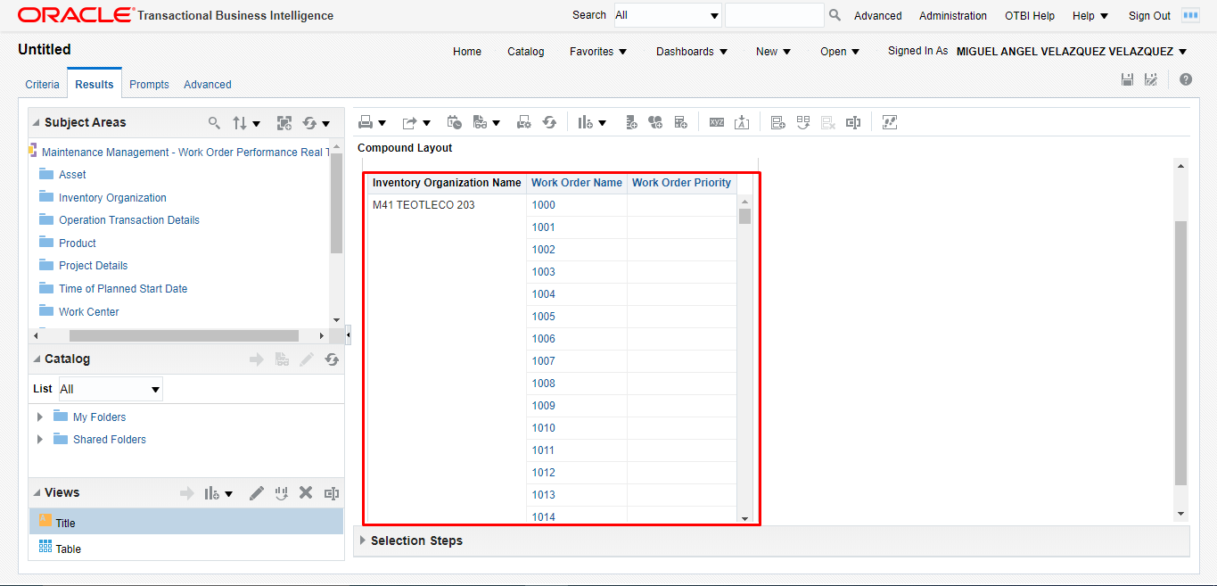The width and height of the screenshot is (1217, 586).
Task: Click the import formatting from another analysis icon
Action: [x=742, y=122]
